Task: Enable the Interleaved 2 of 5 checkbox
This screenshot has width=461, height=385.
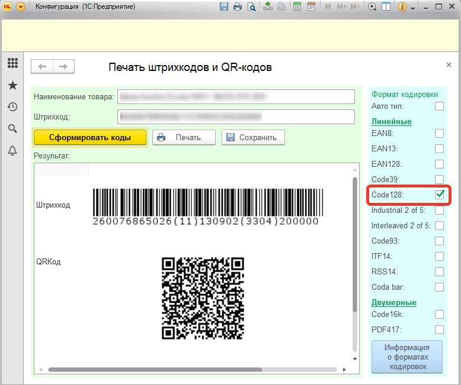Action: (x=439, y=225)
